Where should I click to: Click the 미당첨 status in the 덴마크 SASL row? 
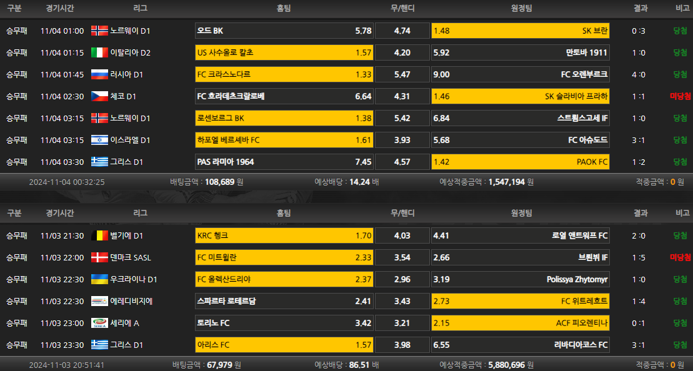(681, 257)
